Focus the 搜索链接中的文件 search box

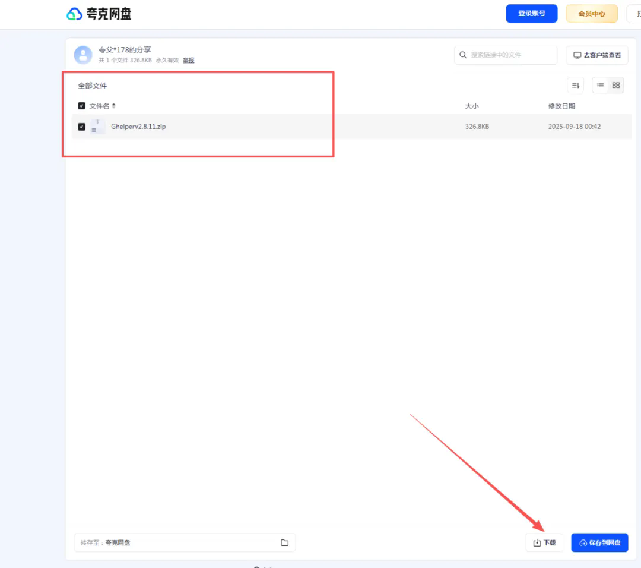pos(510,55)
